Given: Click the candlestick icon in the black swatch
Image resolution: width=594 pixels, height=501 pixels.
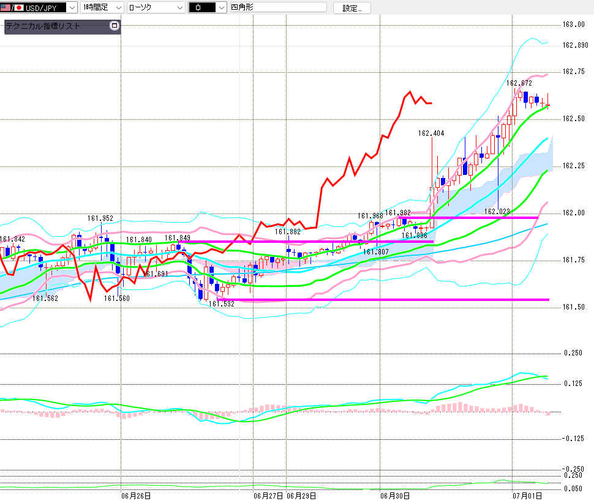Looking at the screenshot, I should [x=198, y=7].
